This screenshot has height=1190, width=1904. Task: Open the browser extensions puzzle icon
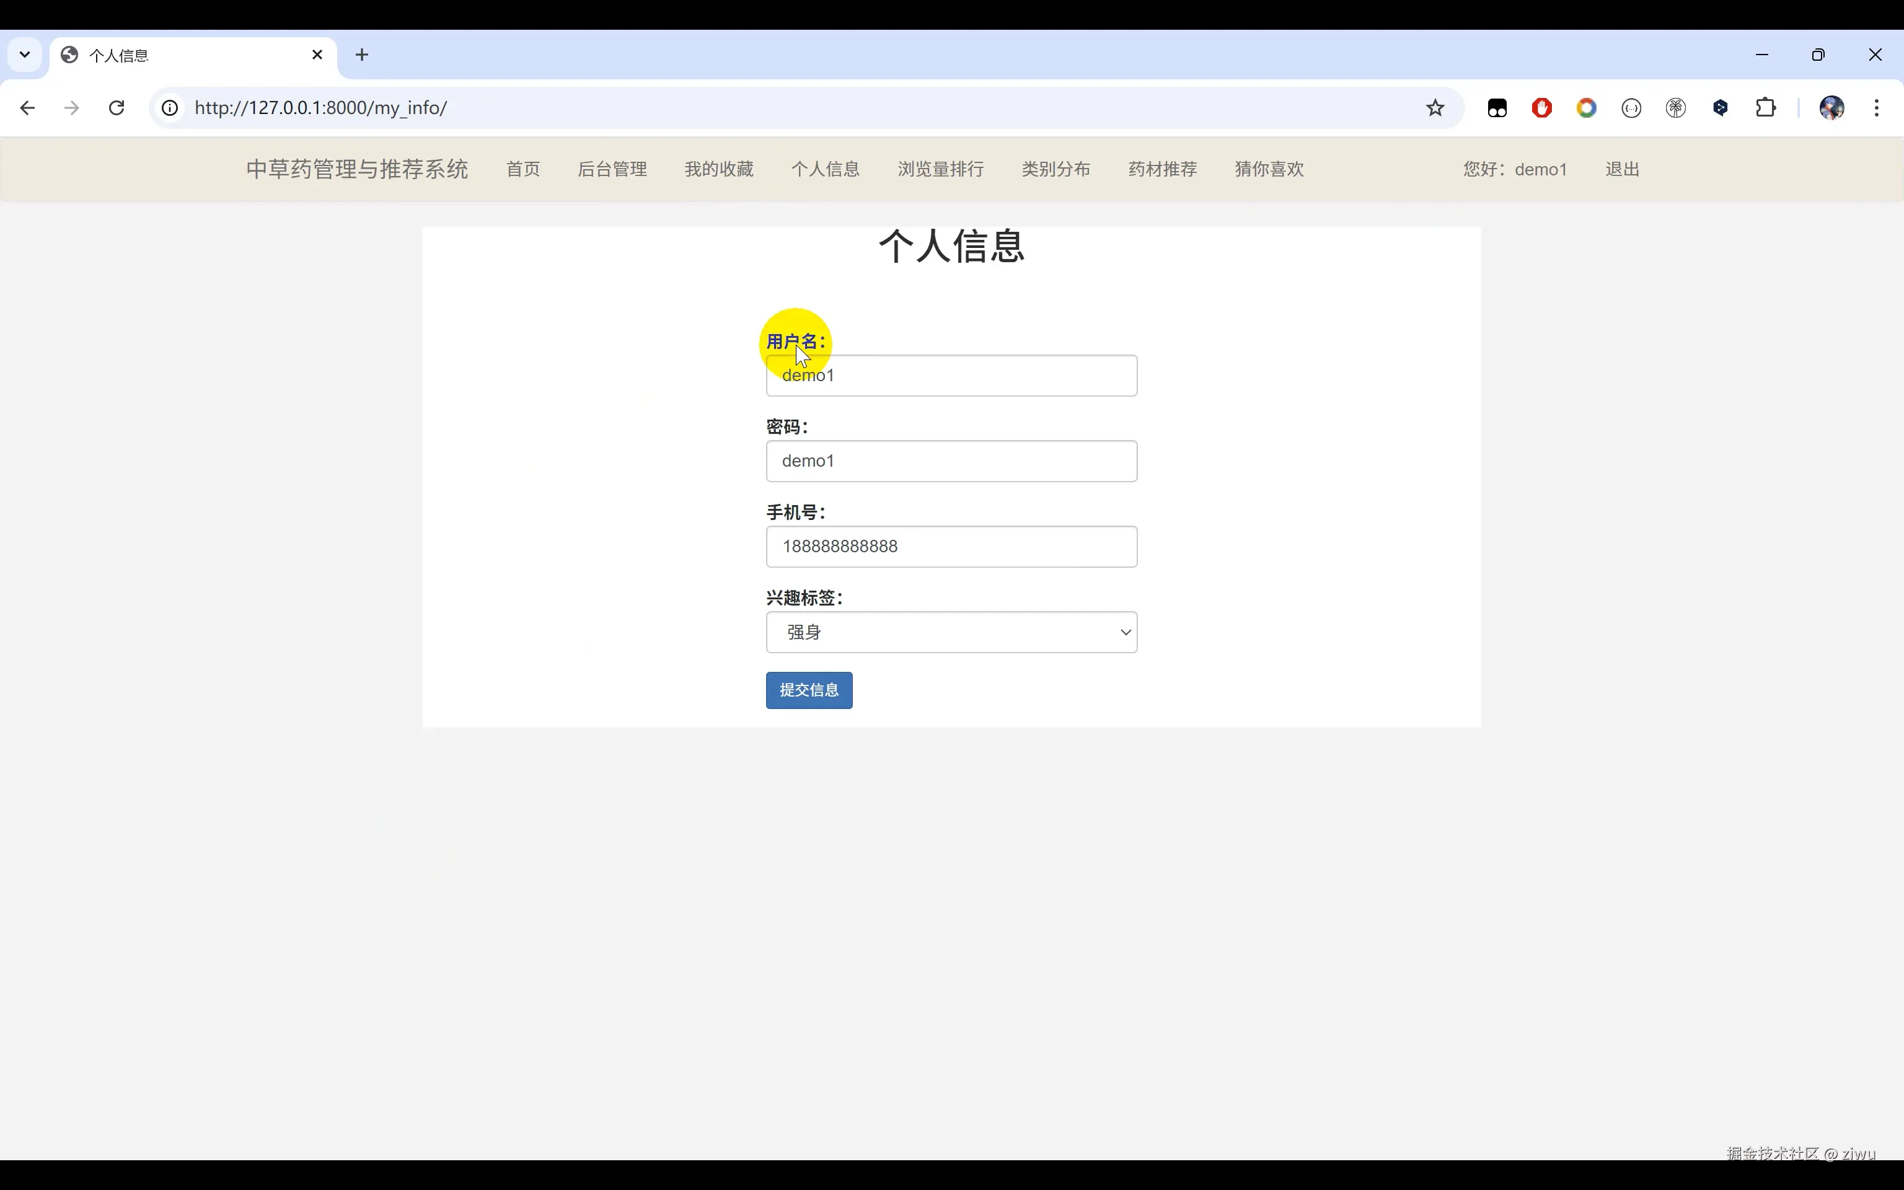(x=1766, y=108)
